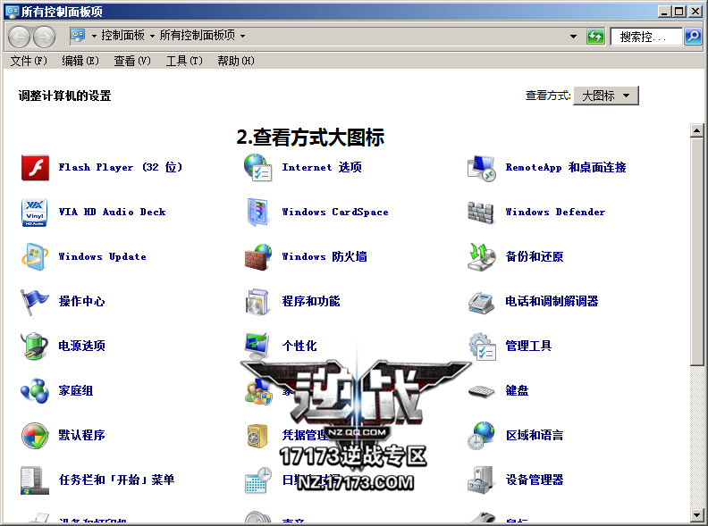Click the Windows Update text link
The width and height of the screenshot is (708, 526).
(102, 256)
